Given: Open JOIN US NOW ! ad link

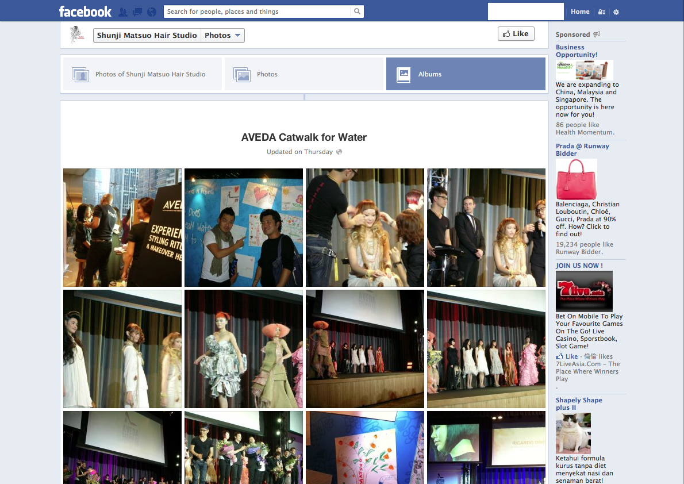Looking at the screenshot, I should pyautogui.click(x=579, y=266).
